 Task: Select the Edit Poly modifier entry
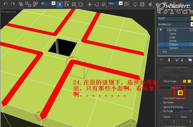pyautogui.click(x=172, y=30)
